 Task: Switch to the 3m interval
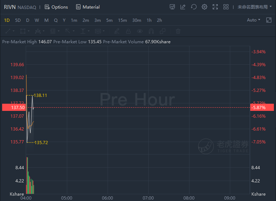pos(98,20)
